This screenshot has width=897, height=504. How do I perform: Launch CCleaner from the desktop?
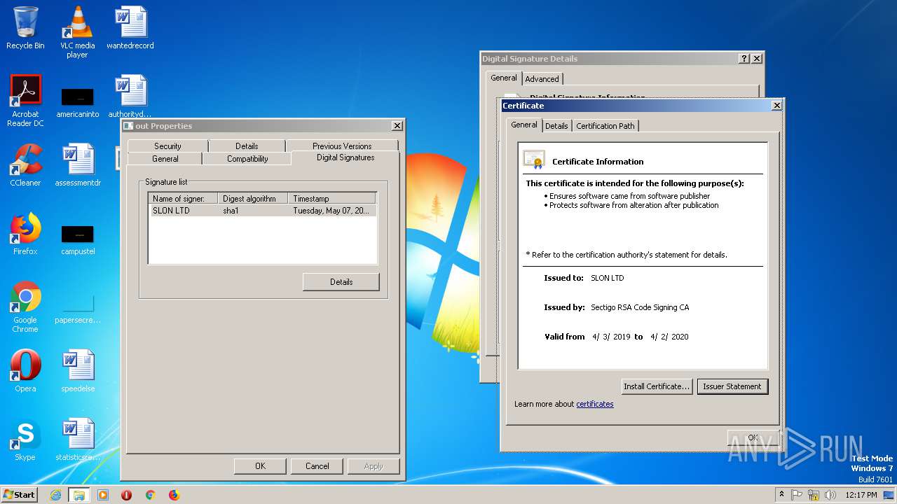[25, 165]
